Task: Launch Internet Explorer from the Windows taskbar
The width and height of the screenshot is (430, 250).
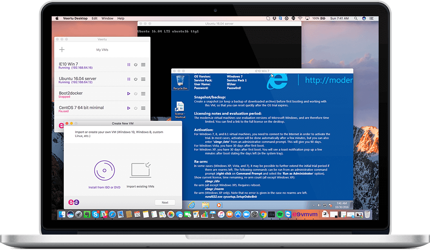Action: (x=192, y=205)
